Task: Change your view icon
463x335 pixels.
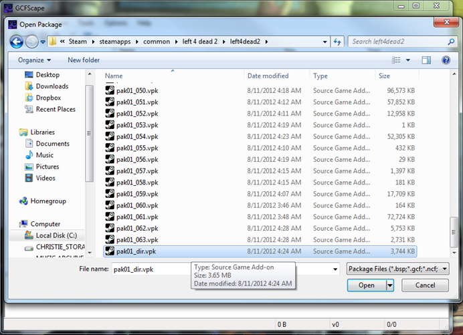Action: click(396, 60)
